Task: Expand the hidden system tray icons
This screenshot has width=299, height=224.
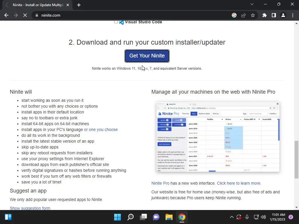Action: [232, 217]
